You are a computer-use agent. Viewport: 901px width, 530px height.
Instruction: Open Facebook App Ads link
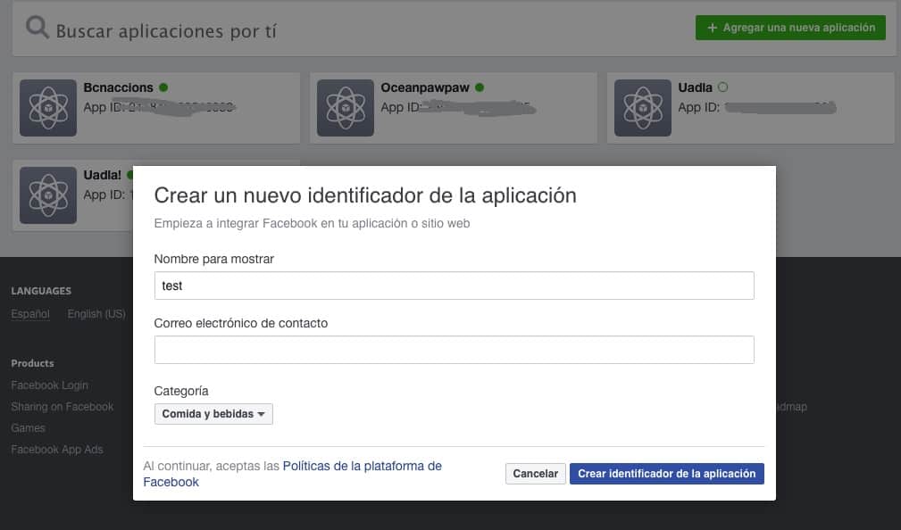pyautogui.click(x=57, y=450)
